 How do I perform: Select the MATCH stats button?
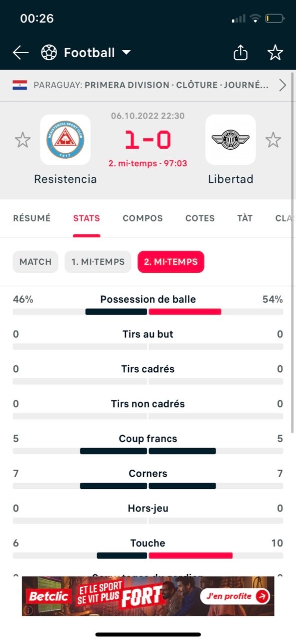click(x=36, y=262)
